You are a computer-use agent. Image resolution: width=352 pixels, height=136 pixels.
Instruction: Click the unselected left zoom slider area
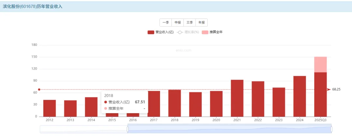83,129
